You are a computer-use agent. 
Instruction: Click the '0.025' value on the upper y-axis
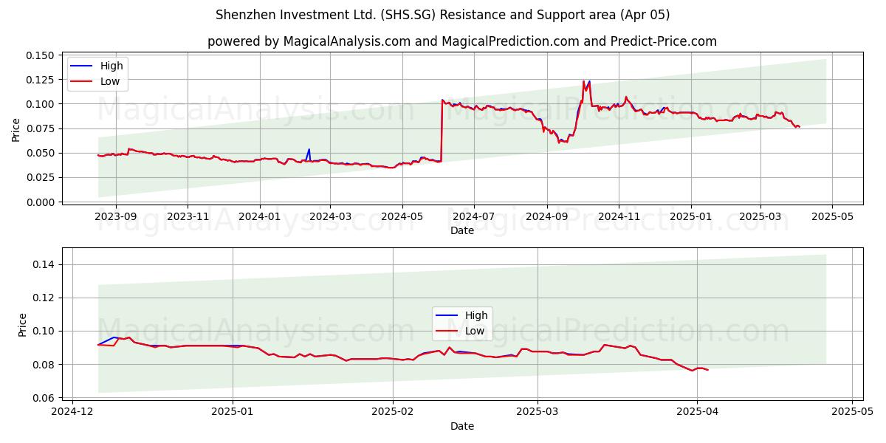coord(41,177)
